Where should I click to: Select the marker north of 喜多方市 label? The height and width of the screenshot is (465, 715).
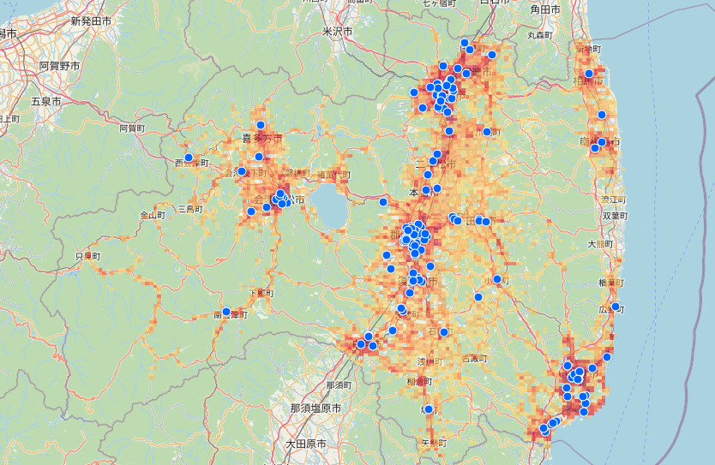click(261, 125)
